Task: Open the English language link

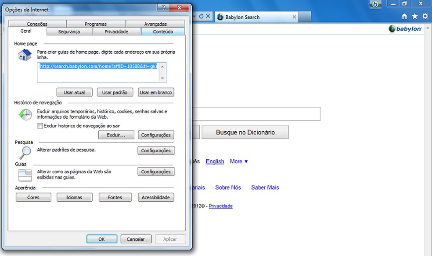Action: coord(215,161)
